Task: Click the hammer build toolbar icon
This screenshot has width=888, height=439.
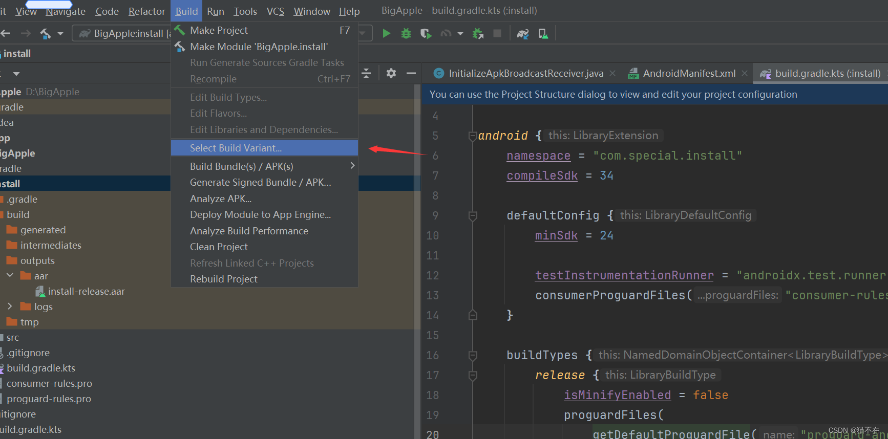Action: coord(46,34)
